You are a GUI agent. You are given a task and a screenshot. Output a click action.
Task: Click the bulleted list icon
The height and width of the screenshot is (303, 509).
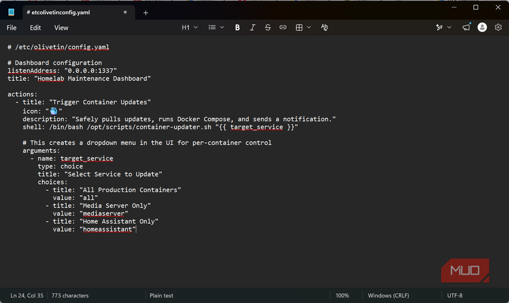(x=212, y=28)
